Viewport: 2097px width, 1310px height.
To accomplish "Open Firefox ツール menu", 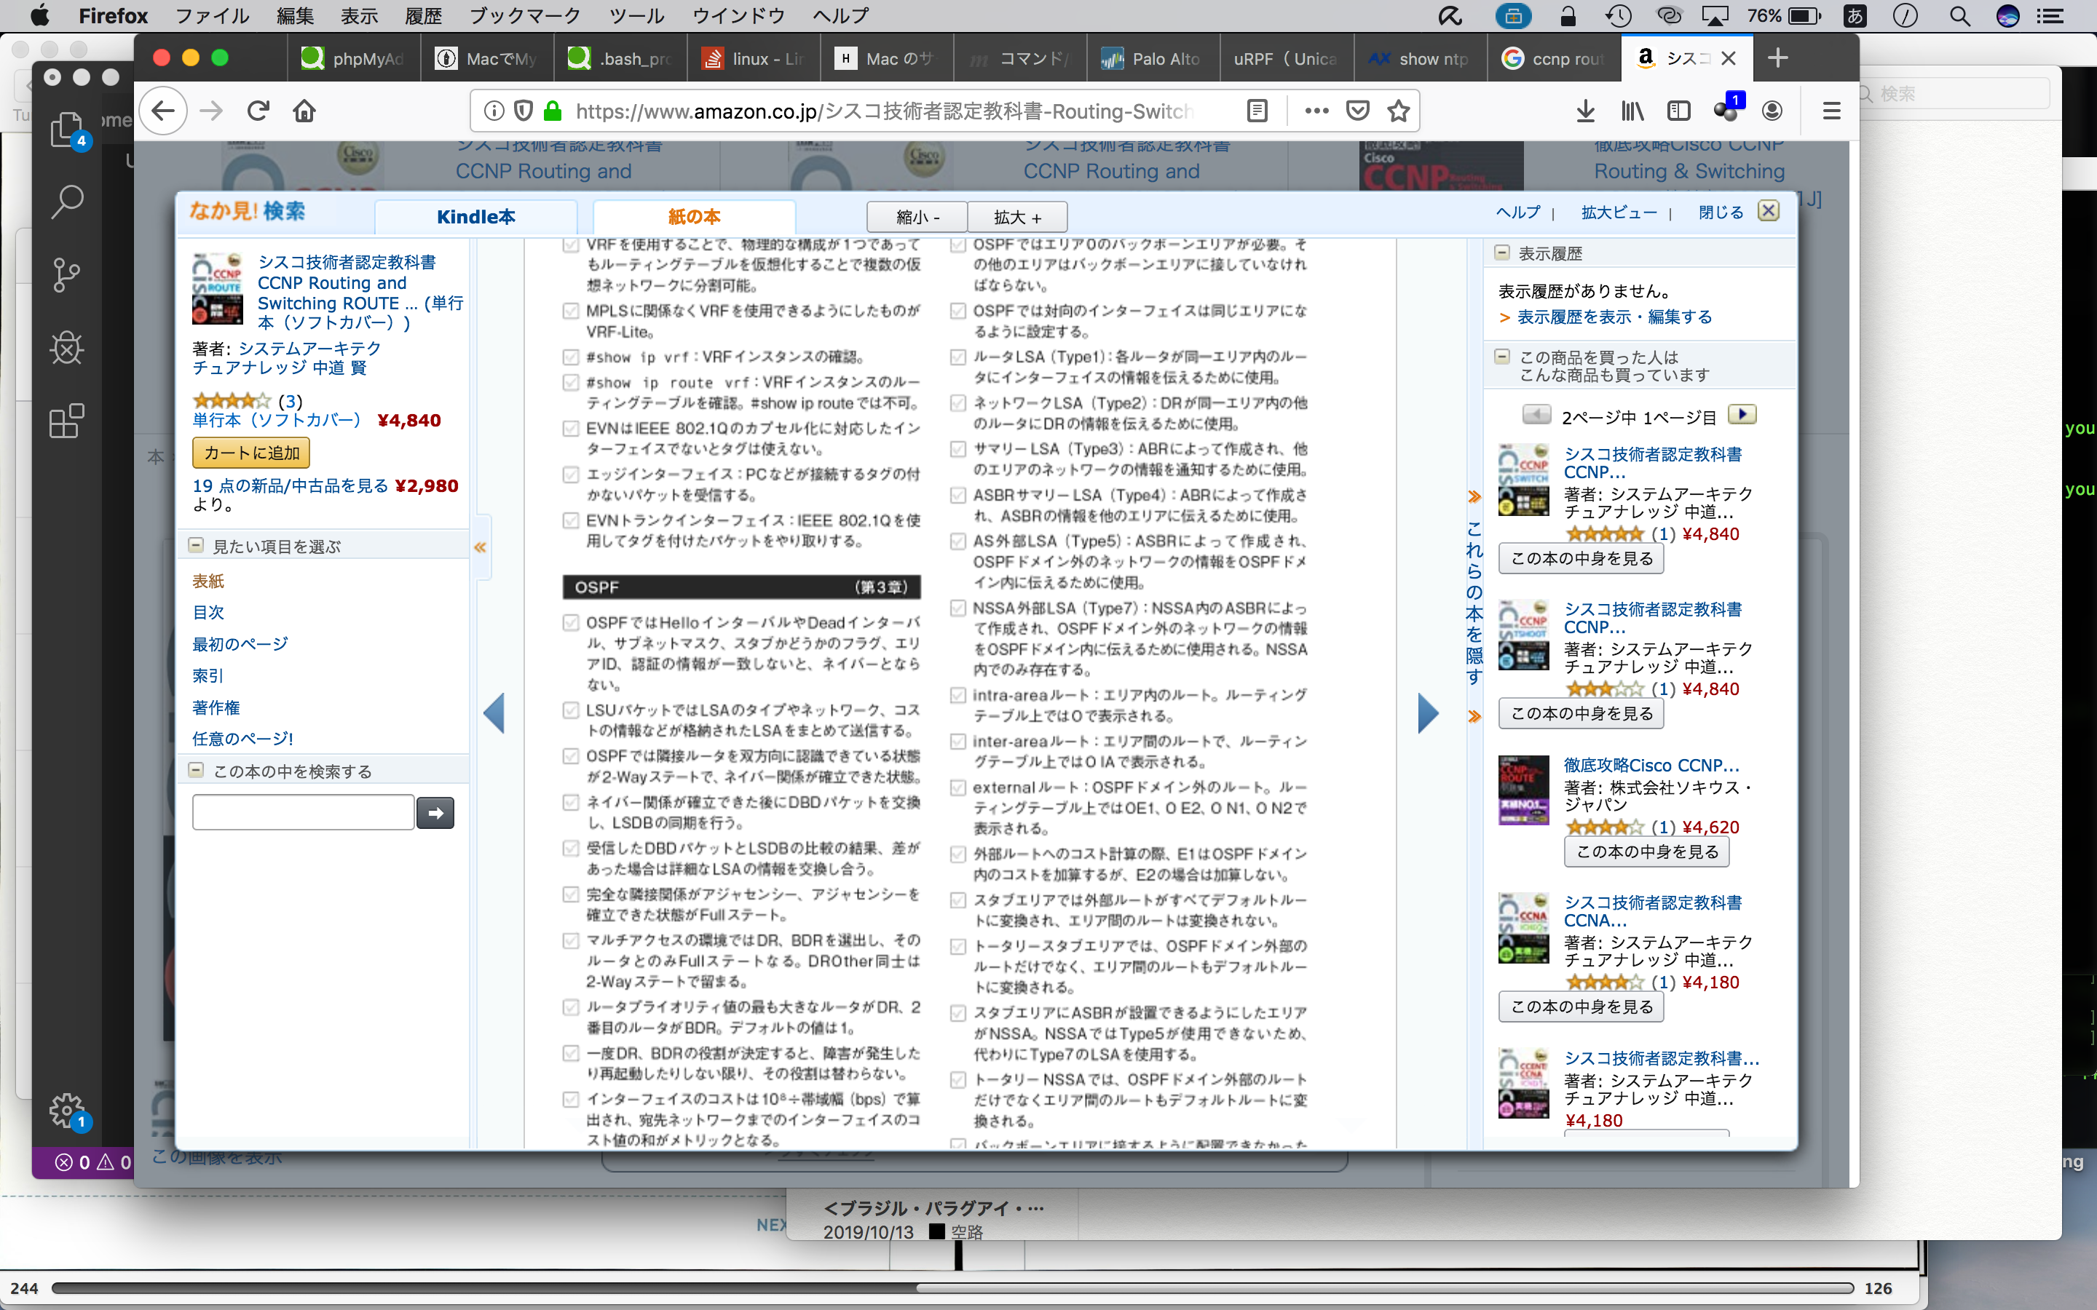I will coord(636,15).
